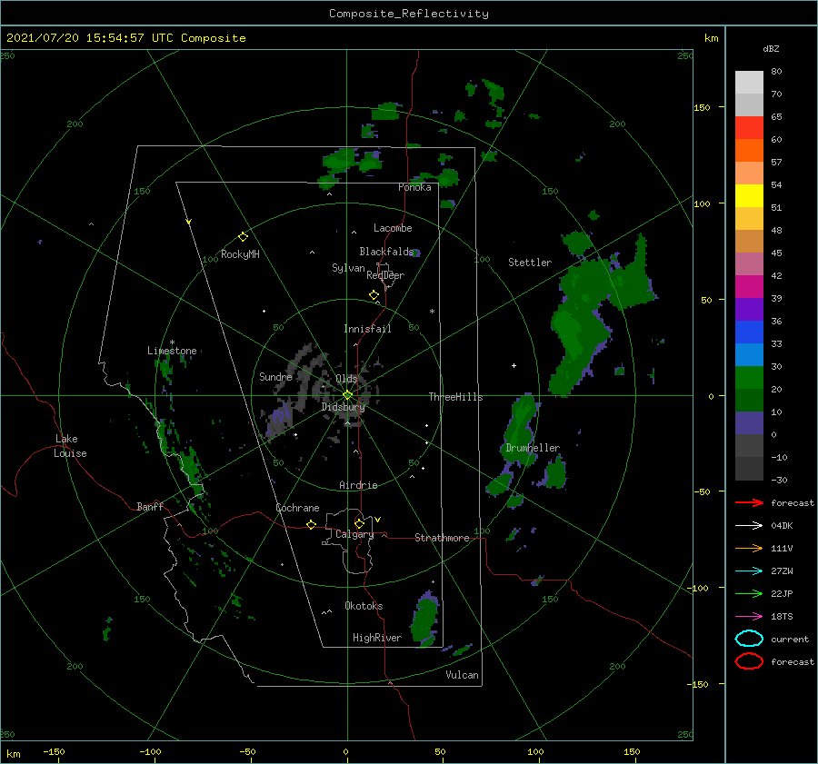
Task: Click the Sundre town label
Action: pos(275,376)
